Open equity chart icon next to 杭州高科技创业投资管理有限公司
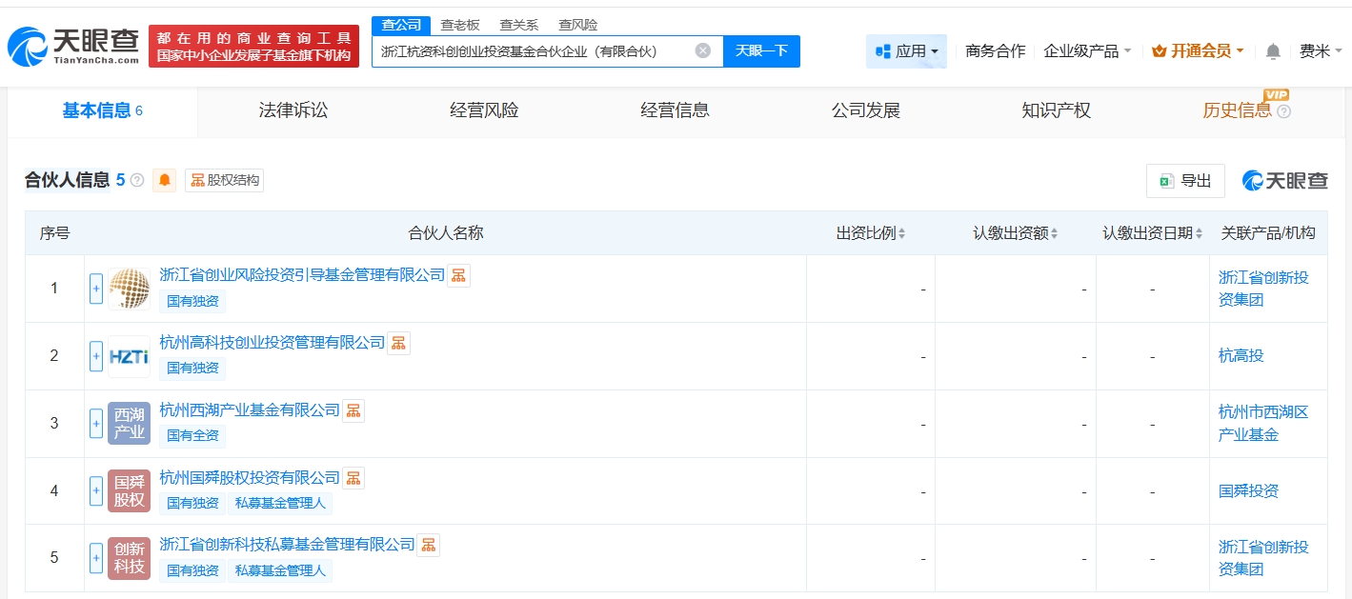The height and width of the screenshot is (599, 1352). pos(399,343)
